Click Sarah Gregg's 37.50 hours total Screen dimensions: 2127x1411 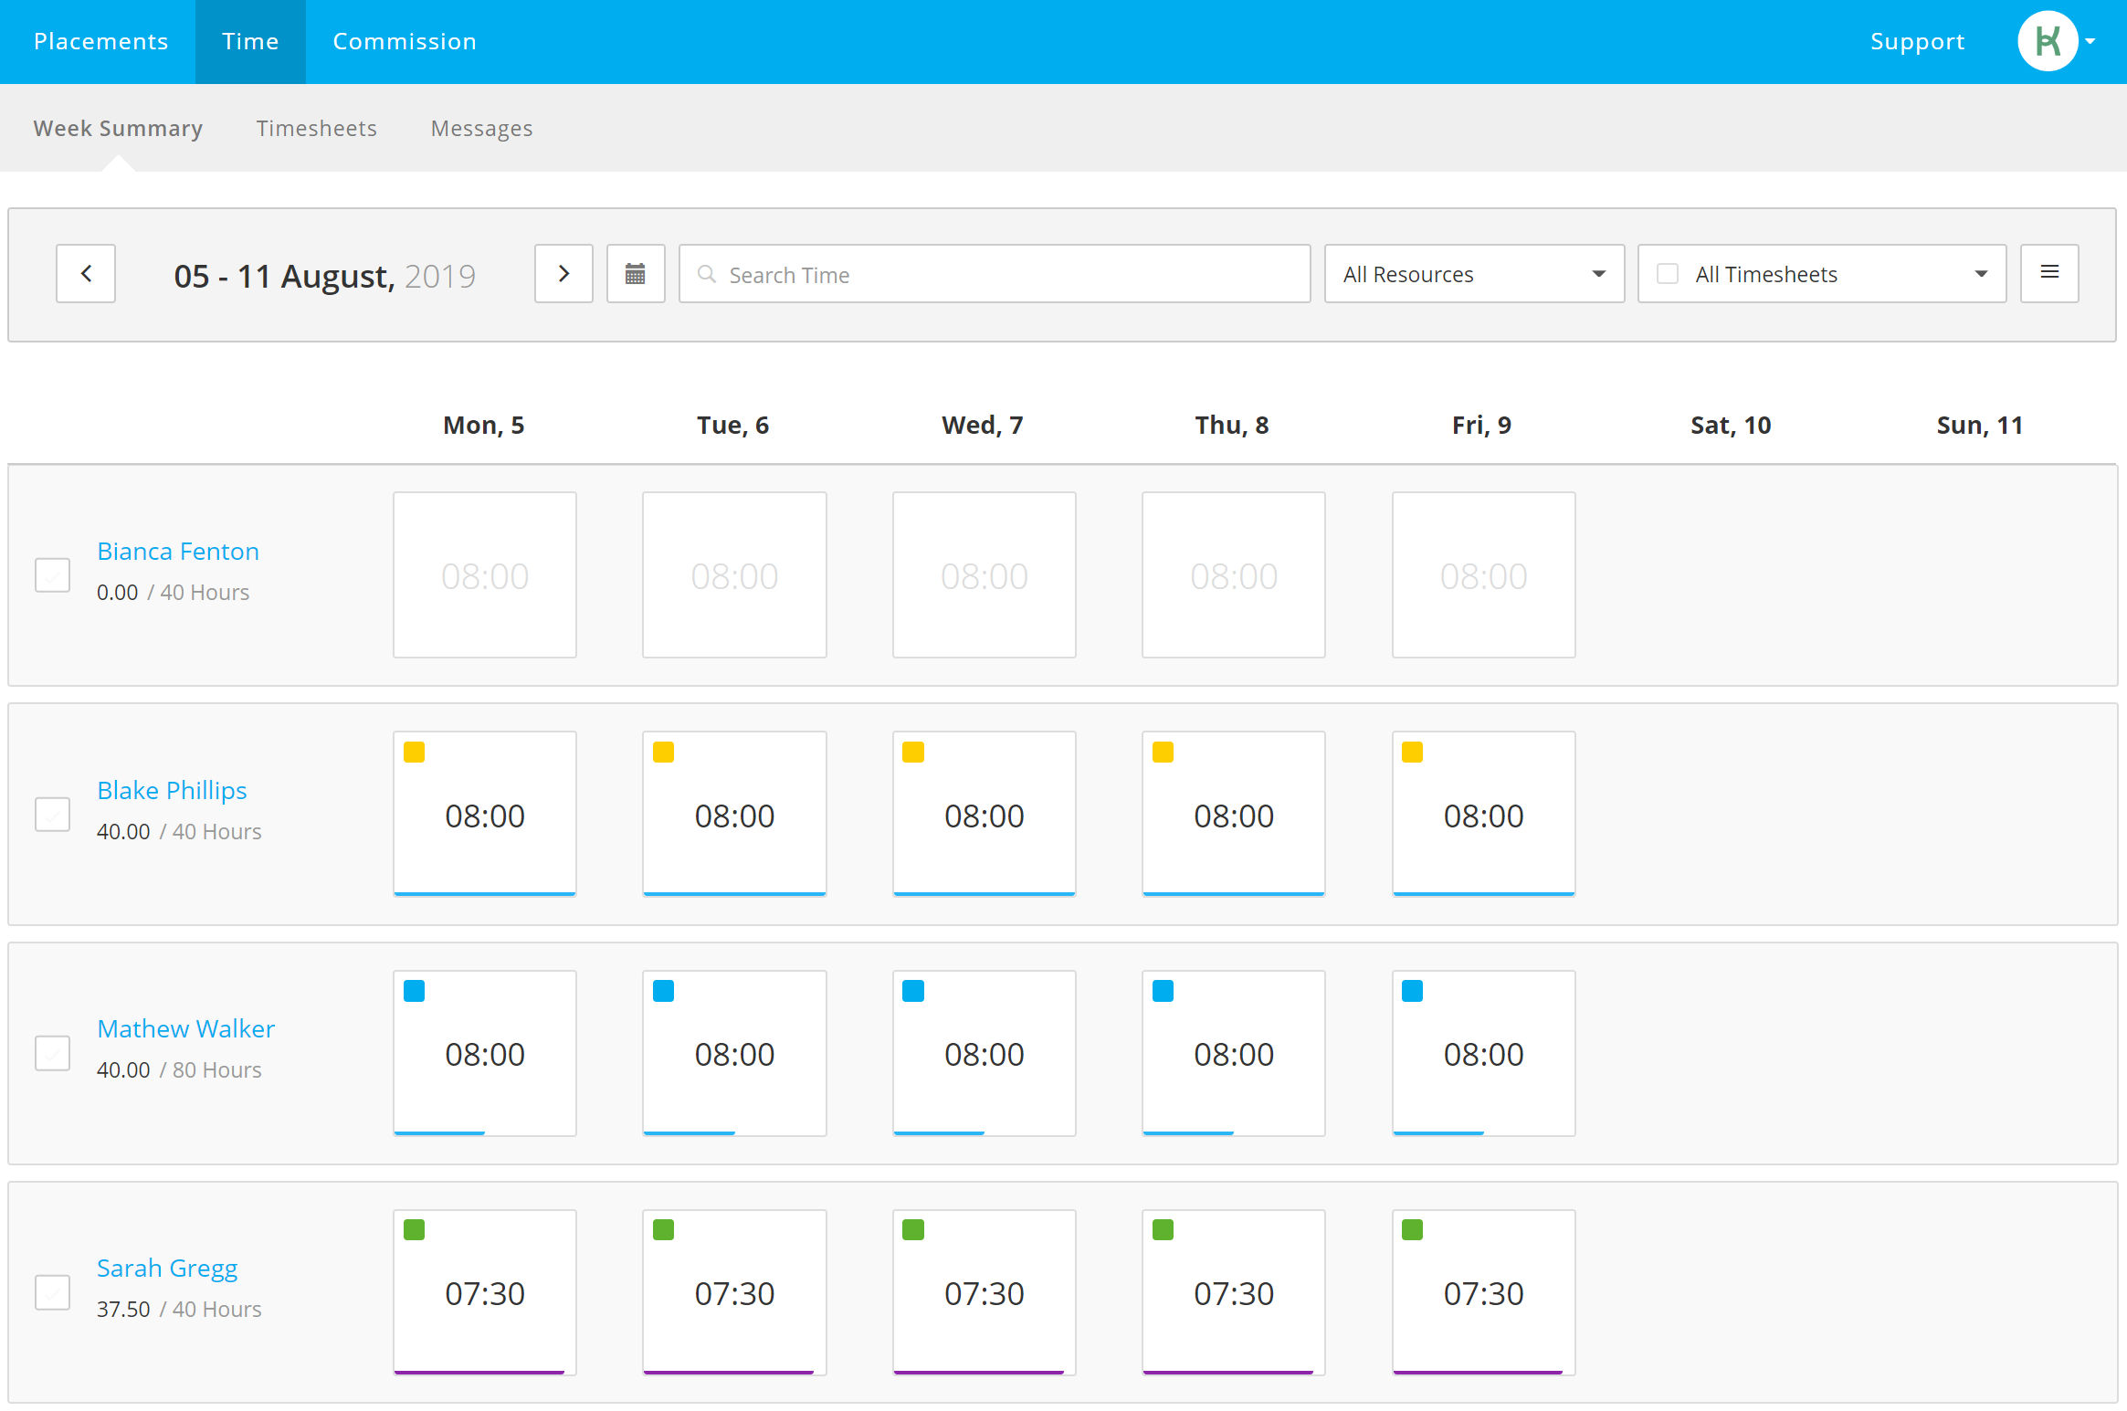[123, 1310]
